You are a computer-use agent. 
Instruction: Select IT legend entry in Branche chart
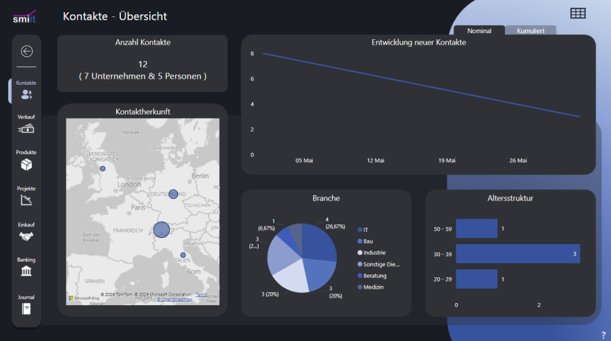(x=367, y=230)
